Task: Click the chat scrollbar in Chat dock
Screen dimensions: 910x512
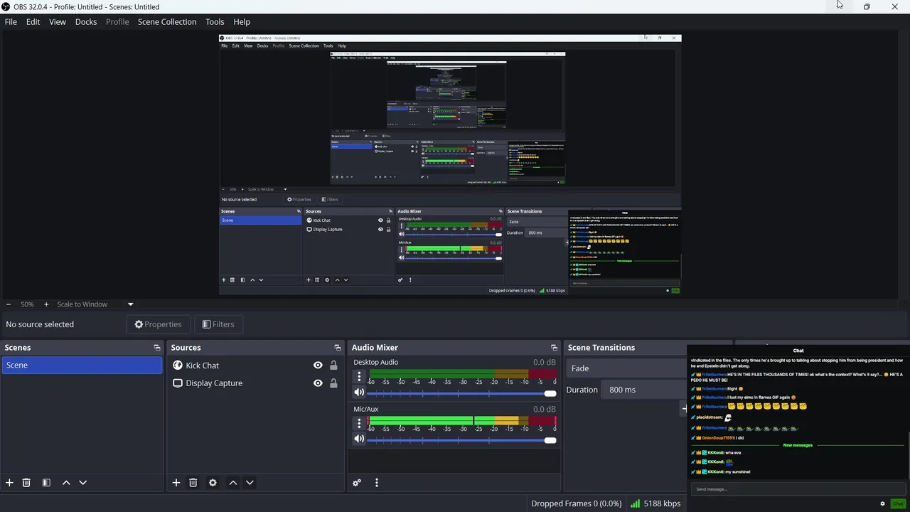Action: pos(908,455)
